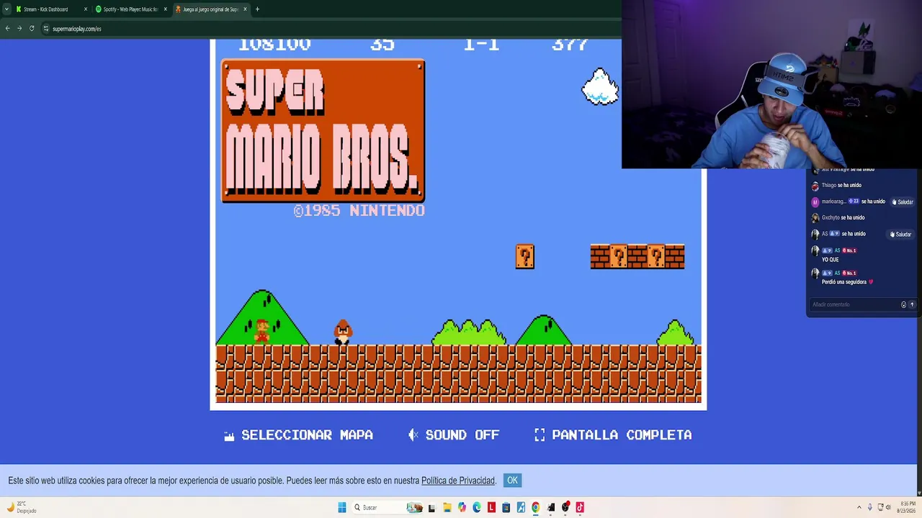The height and width of the screenshot is (518, 922).
Task: Send the chat comment with arrow button
Action: coord(912,304)
